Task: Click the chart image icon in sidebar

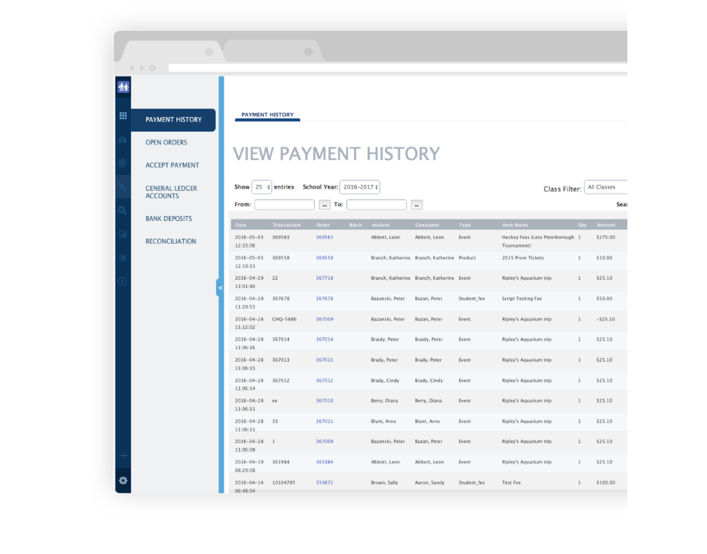Action: coord(122,234)
